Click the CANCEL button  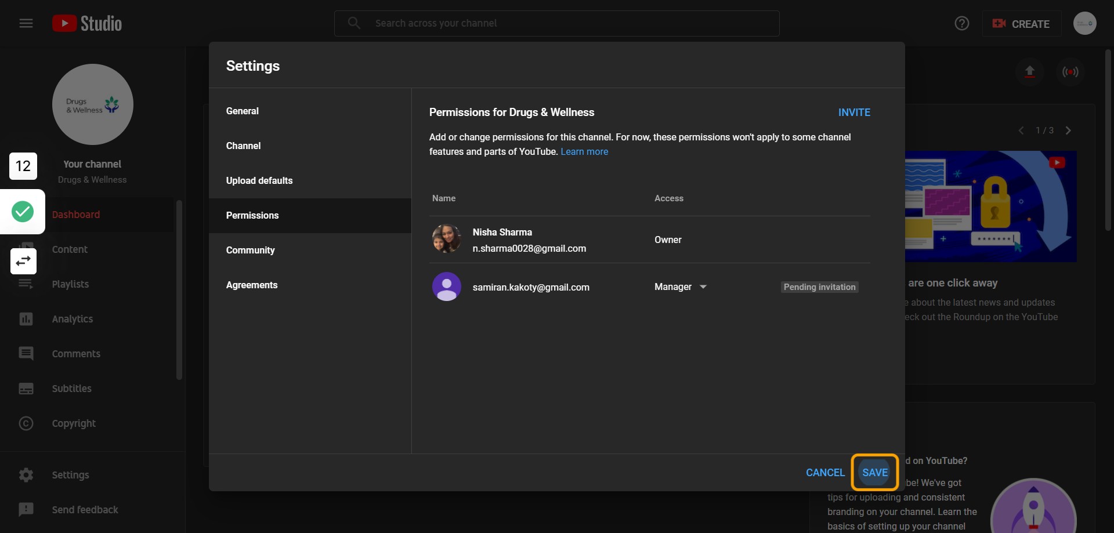tap(825, 473)
